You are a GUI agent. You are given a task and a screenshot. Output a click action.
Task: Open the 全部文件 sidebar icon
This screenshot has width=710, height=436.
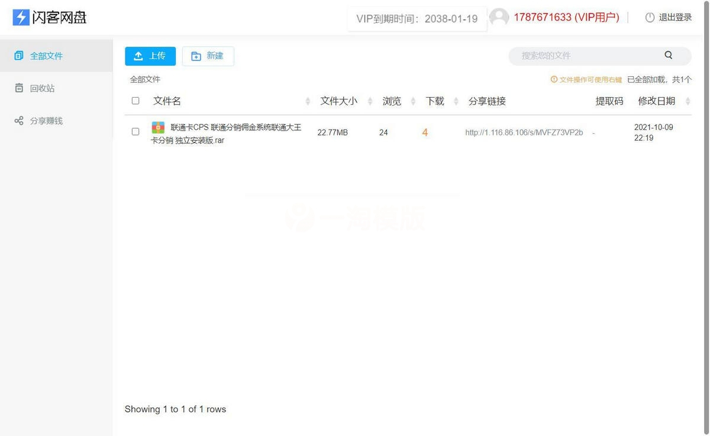tap(18, 55)
